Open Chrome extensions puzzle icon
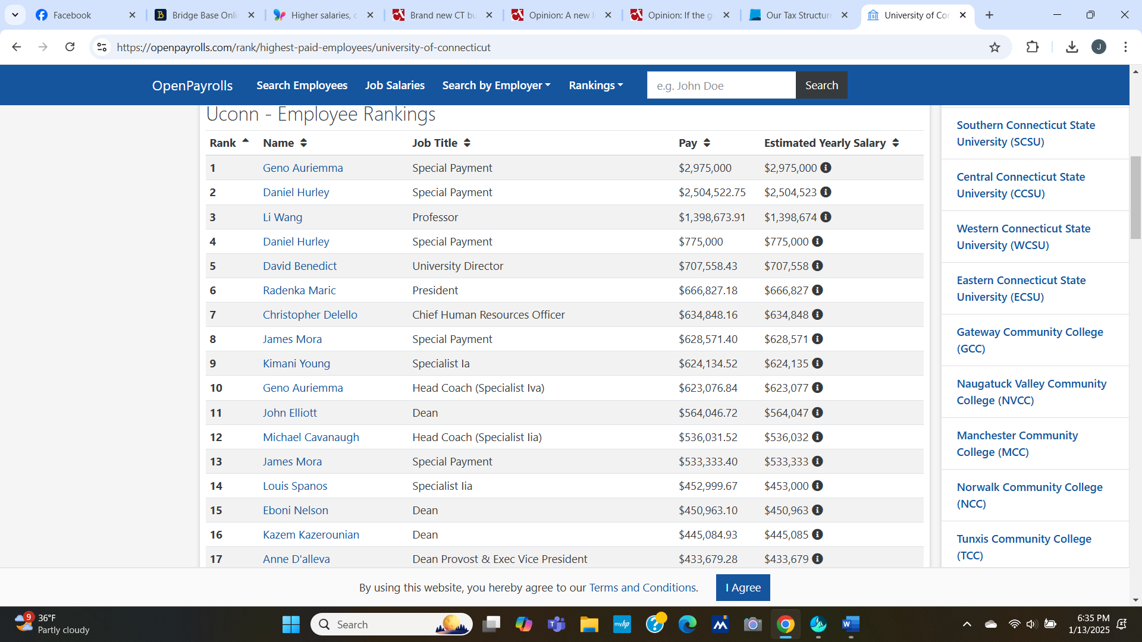 coord(1033,47)
